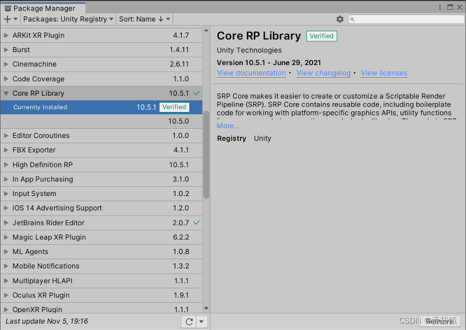
Task: Click the Remove package button
Action: (x=439, y=321)
